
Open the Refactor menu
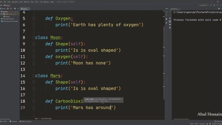click(x=27, y=2)
